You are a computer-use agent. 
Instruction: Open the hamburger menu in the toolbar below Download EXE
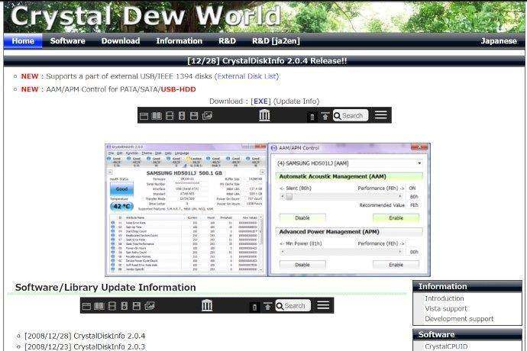click(x=381, y=115)
